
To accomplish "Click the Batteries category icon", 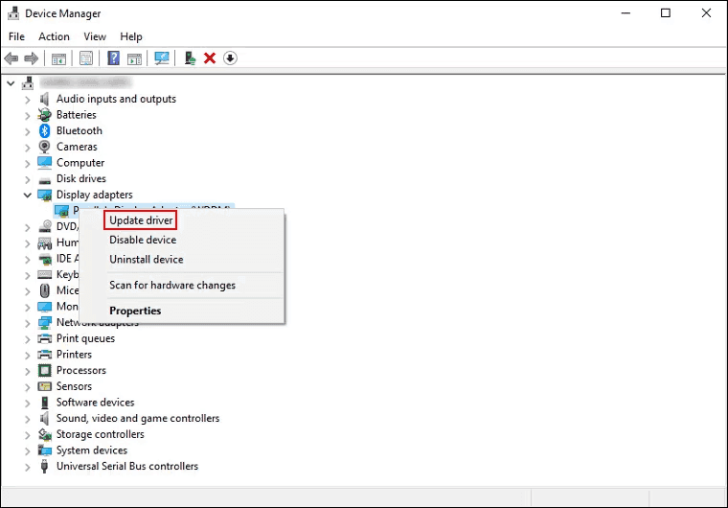I will [x=45, y=115].
